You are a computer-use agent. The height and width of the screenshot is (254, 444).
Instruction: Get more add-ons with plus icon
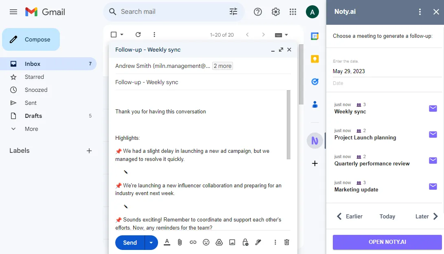coord(314,163)
